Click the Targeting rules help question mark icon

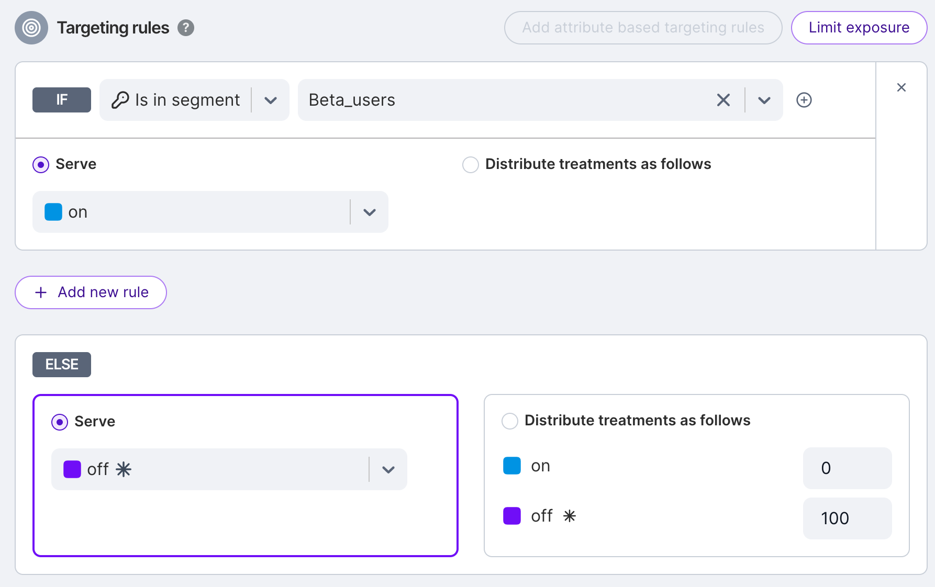click(x=186, y=28)
